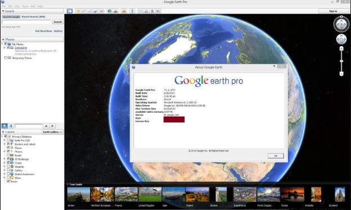Image resolution: width=351 pixels, height=210 pixels.
Task: Click OK in About Google Earth dialog
Action: (276, 155)
